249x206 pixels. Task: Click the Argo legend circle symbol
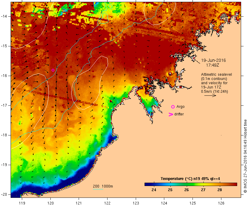point(173,107)
